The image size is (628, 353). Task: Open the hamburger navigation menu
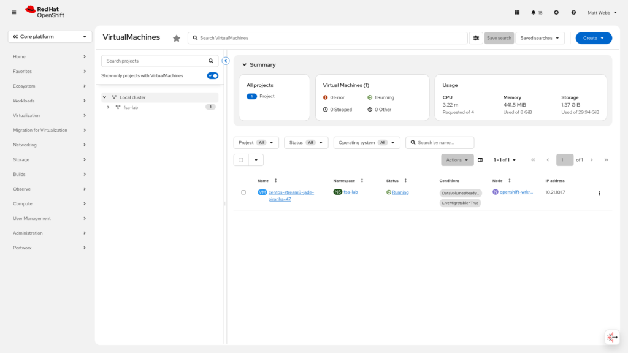tap(14, 12)
